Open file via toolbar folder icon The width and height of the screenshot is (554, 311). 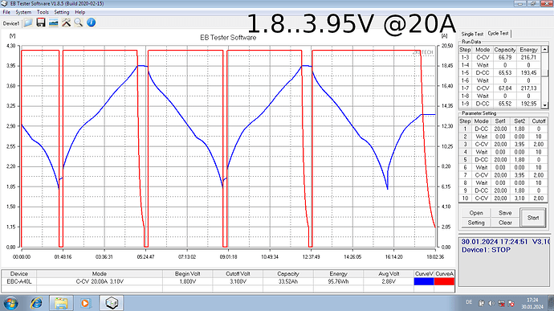click(28, 23)
